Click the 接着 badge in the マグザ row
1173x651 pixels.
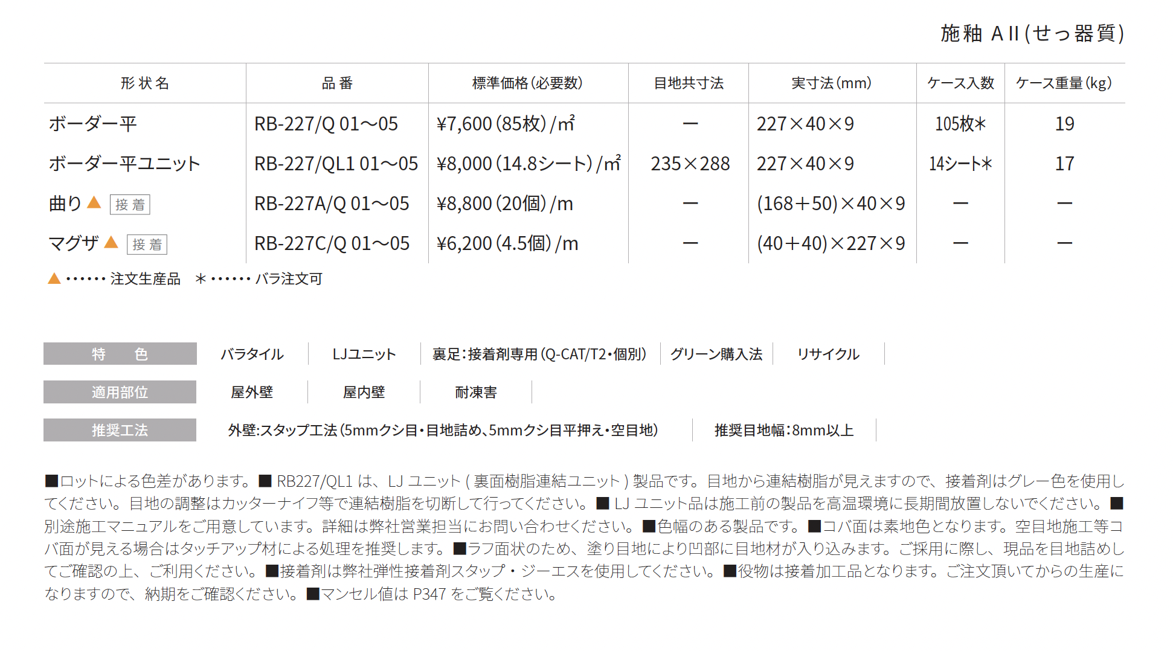click(x=147, y=245)
